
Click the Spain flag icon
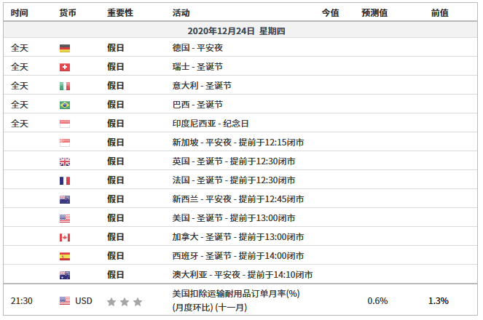pos(65,256)
